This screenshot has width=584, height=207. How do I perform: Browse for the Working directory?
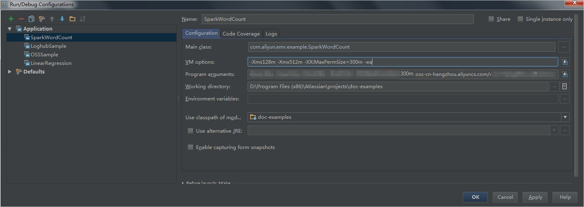[x=554, y=87]
